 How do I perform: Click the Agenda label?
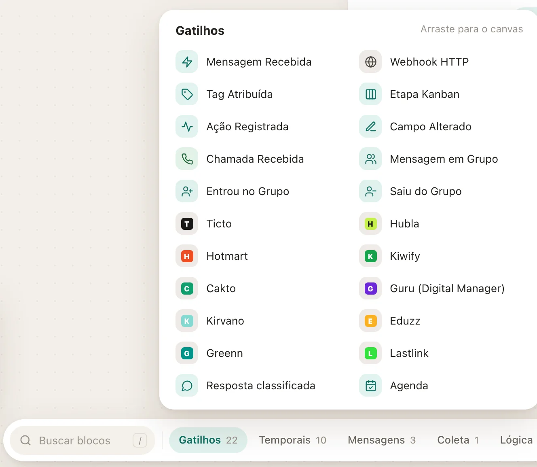click(x=409, y=386)
